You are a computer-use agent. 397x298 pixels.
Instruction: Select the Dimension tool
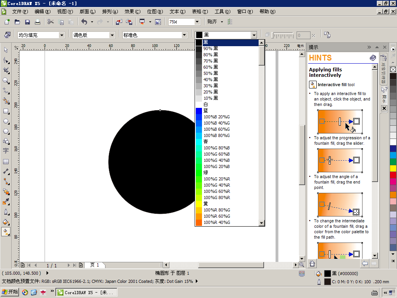(x=6, y=172)
